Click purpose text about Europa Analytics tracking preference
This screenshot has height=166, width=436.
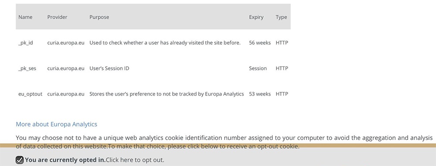click(167, 94)
